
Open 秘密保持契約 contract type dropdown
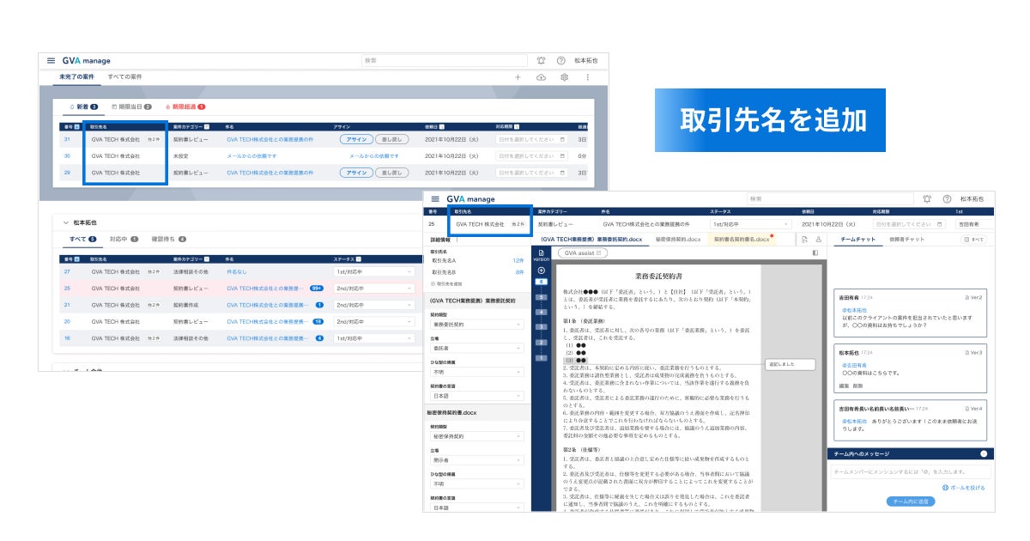tap(476, 436)
